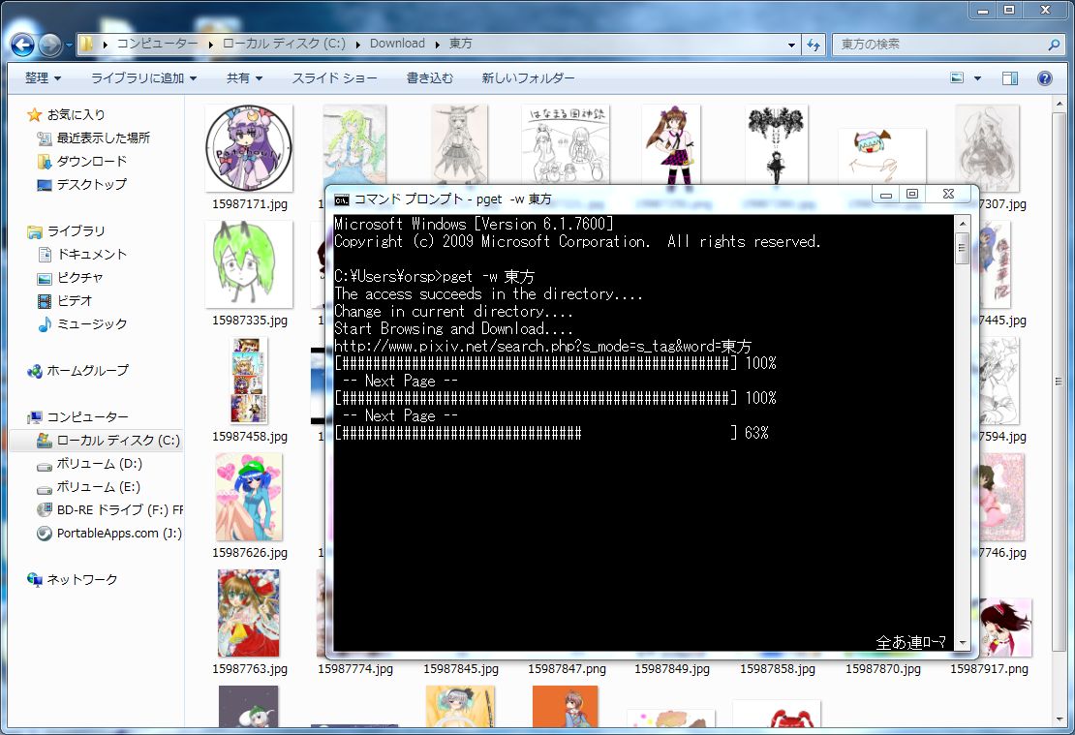Click the ネットワーク icon
This screenshot has height=735, width=1075.
click(34, 580)
